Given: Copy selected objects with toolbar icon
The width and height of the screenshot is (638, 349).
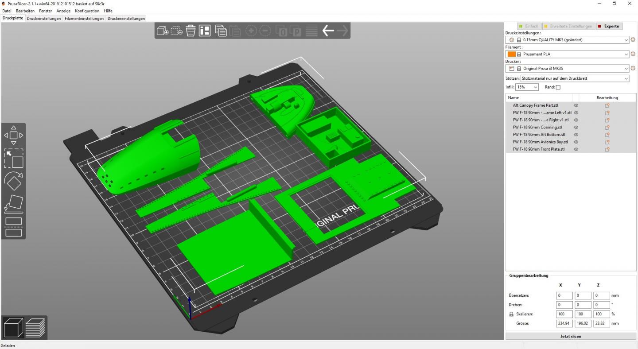Looking at the screenshot, I should [x=221, y=31].
